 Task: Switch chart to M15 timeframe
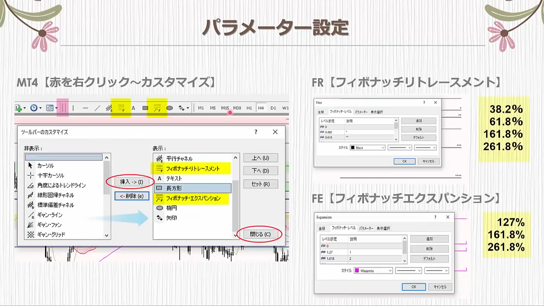click(x=225, y=108)
